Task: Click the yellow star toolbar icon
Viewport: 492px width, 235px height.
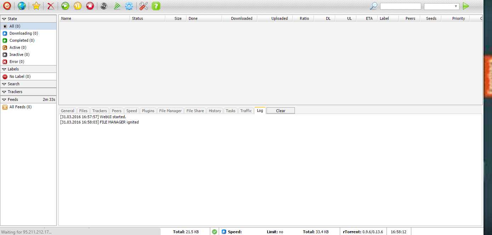Action: (36, 6)
